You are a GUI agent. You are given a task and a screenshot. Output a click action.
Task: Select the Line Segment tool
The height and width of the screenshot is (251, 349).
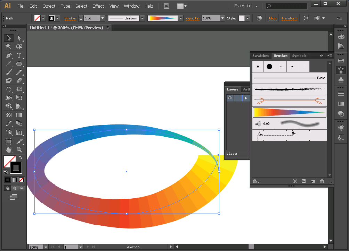8,64
